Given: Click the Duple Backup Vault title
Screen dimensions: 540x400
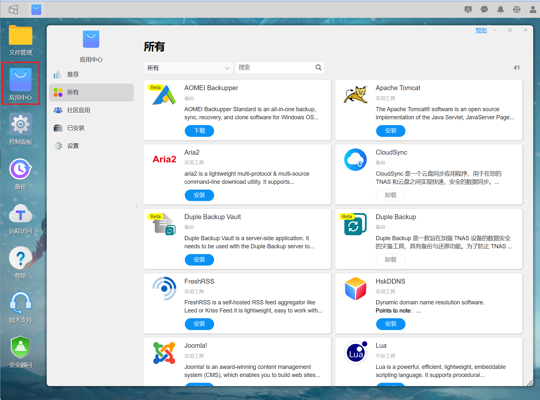Looking at the screenshot, I should tap(212, 217).
